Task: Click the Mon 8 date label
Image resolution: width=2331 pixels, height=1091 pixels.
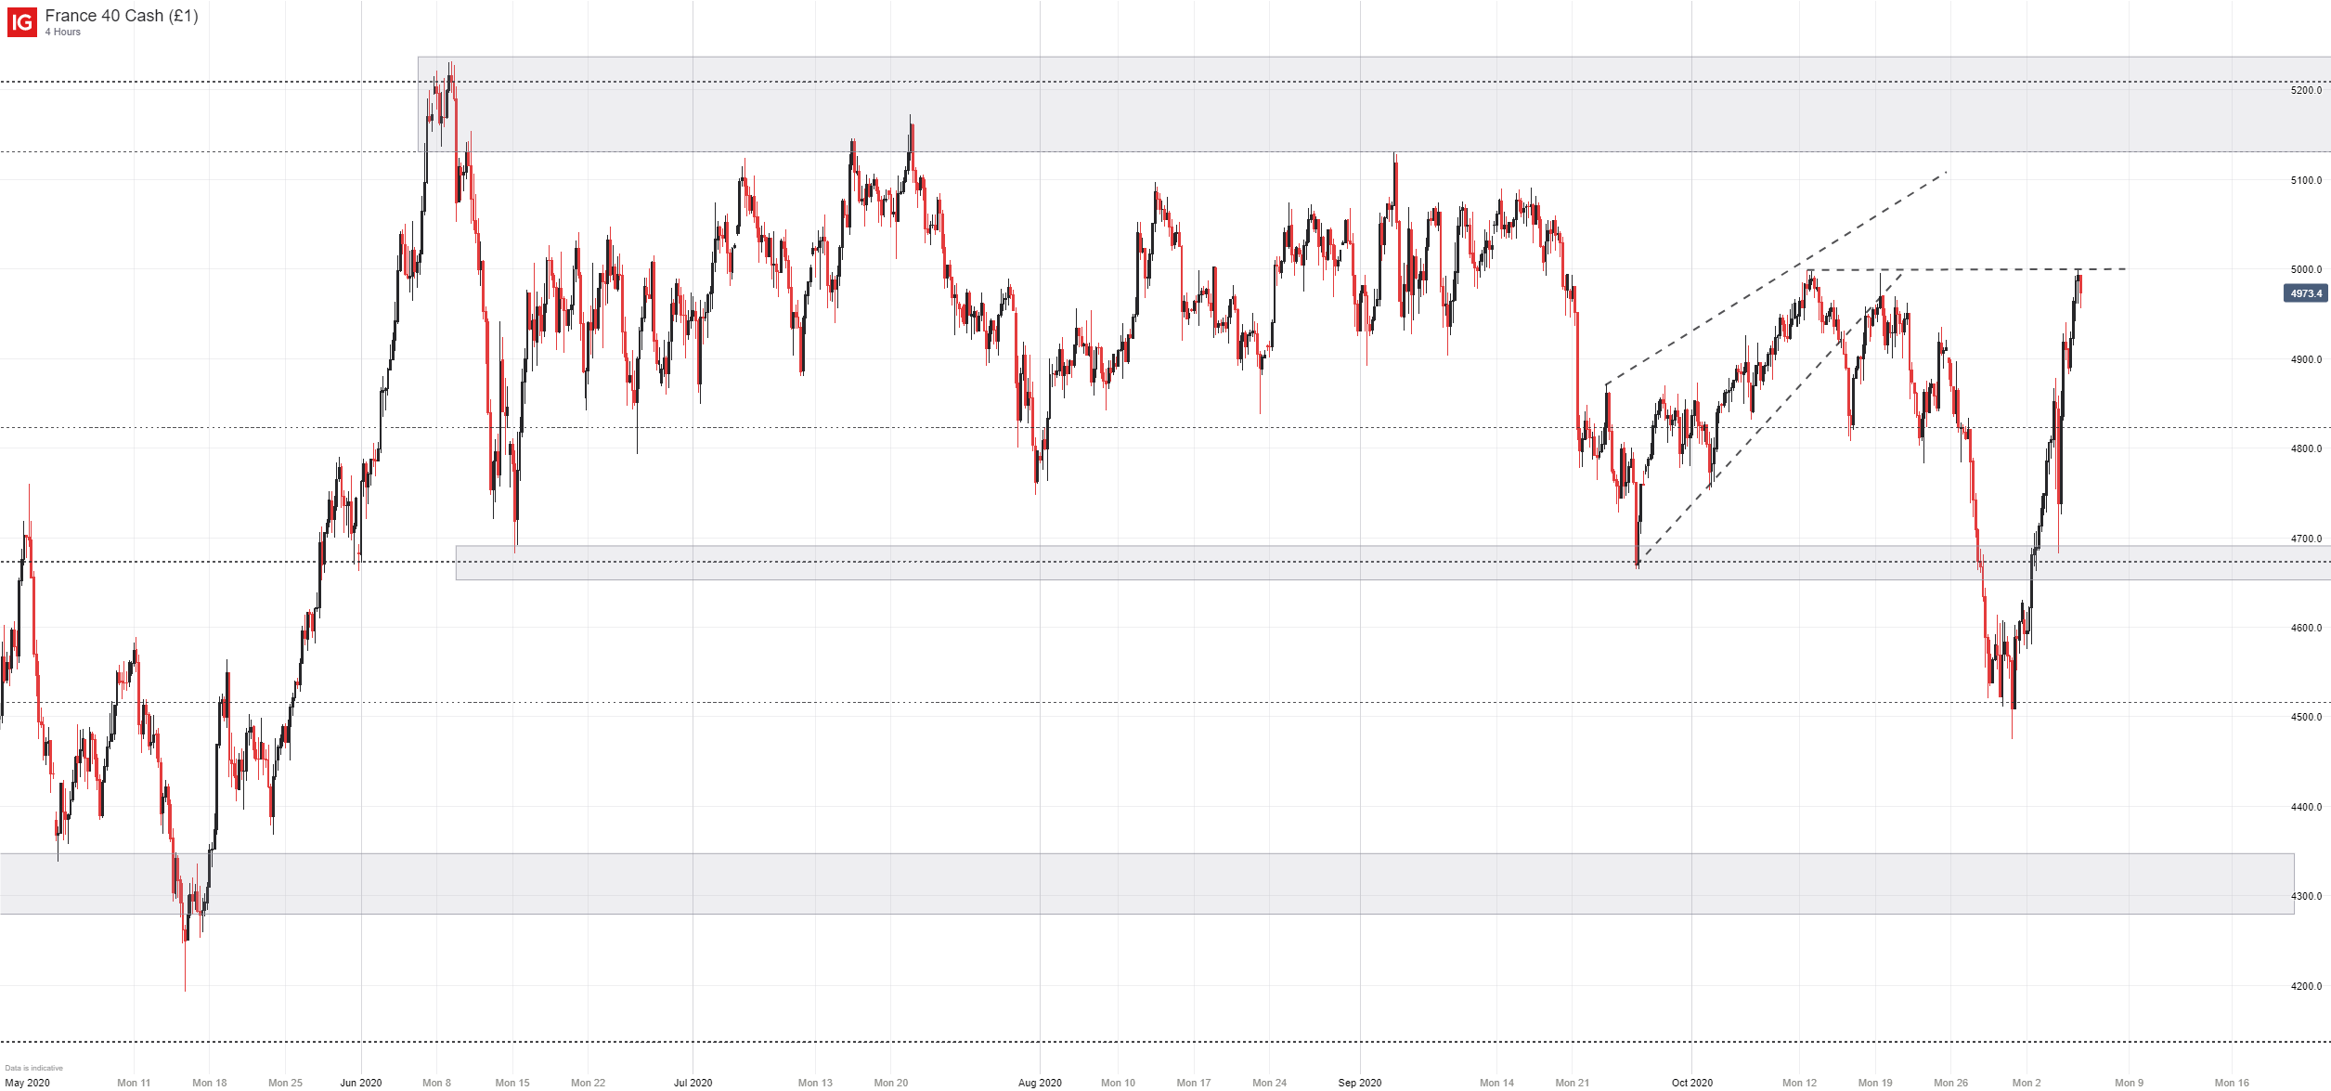Action: tap(436, 1083)
